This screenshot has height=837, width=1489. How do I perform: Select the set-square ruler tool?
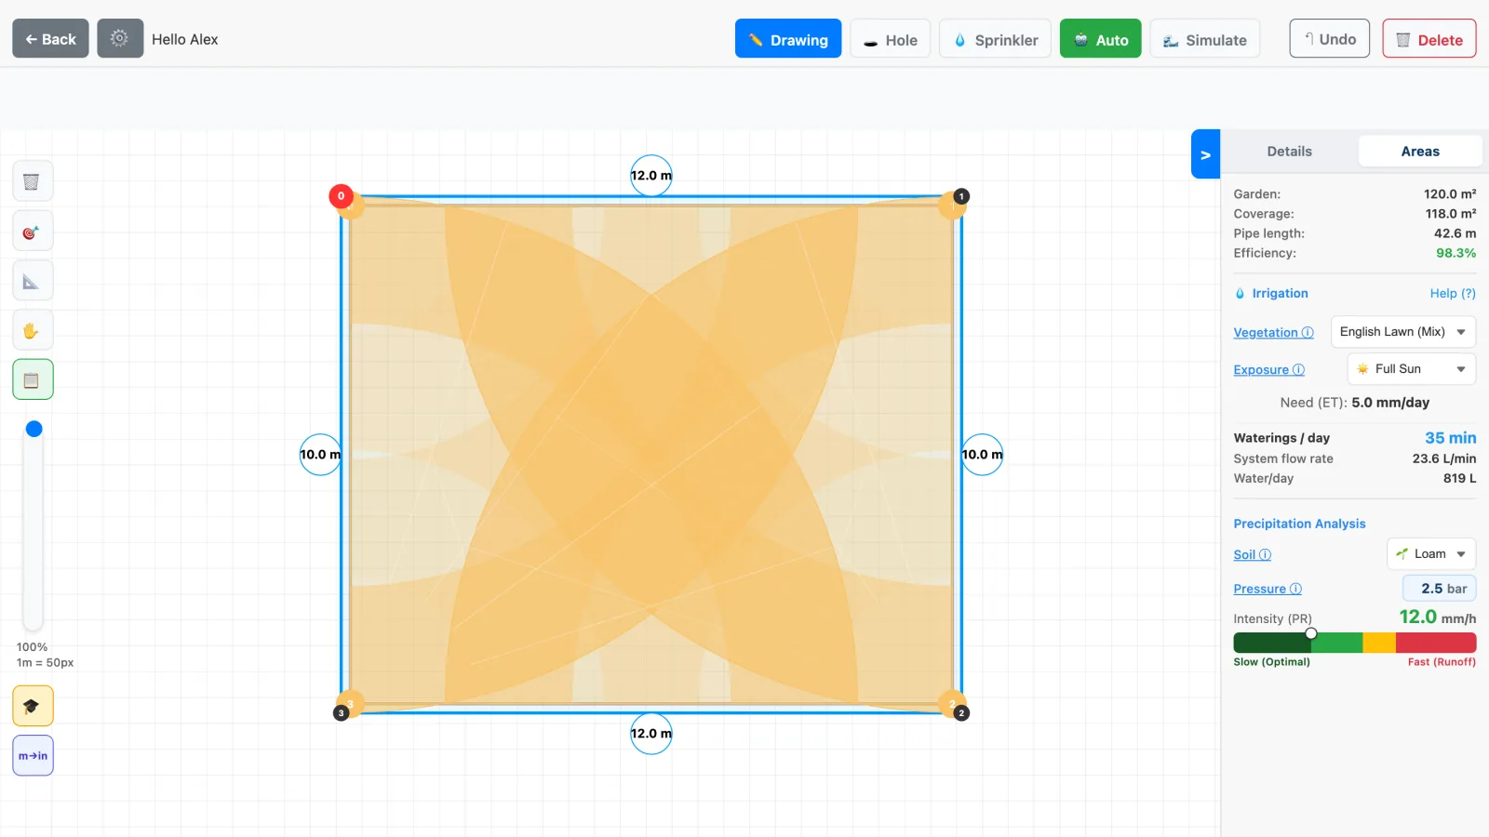coord(33,281)
